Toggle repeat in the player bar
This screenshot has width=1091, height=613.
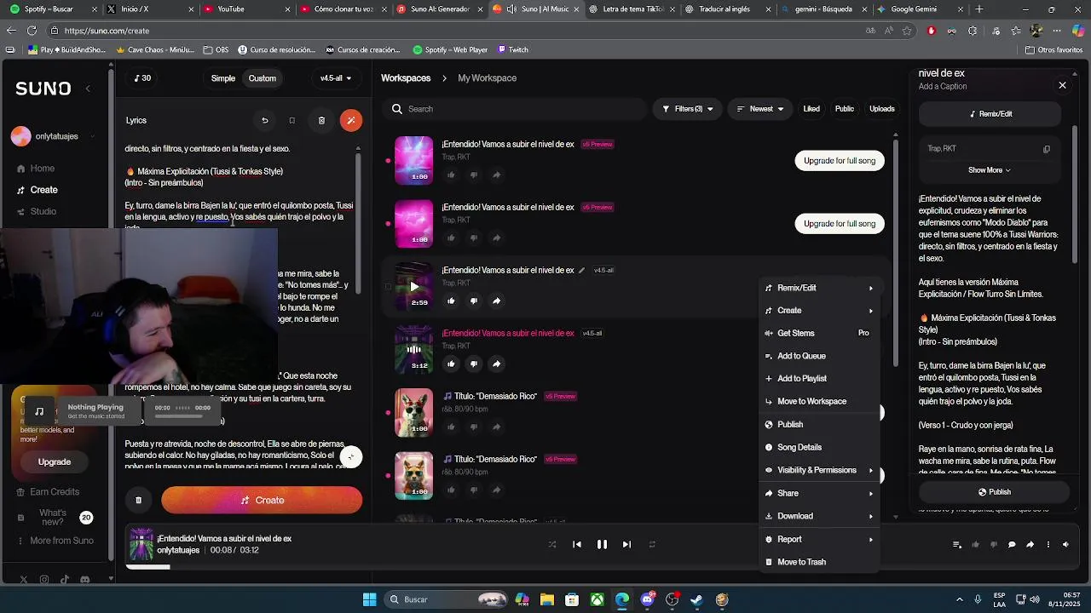pos(652,545)
